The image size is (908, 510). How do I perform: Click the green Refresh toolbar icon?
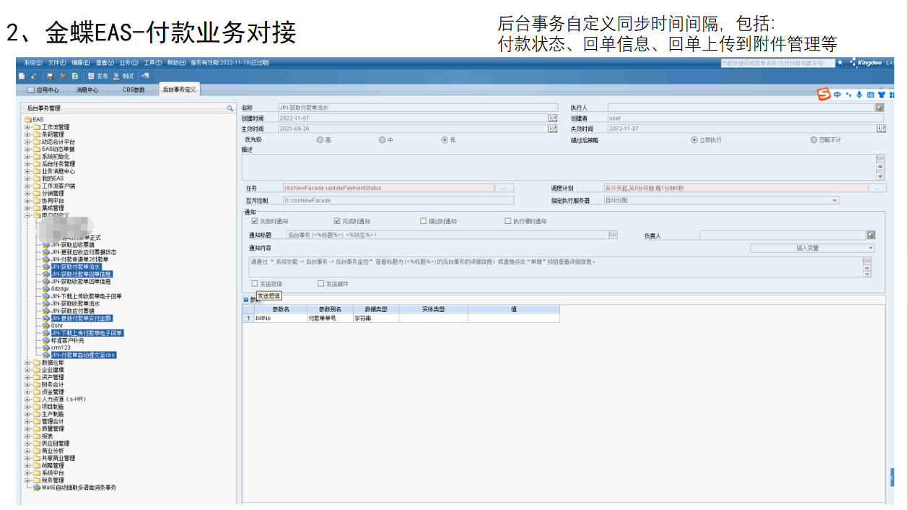click(x=74, y=76)
